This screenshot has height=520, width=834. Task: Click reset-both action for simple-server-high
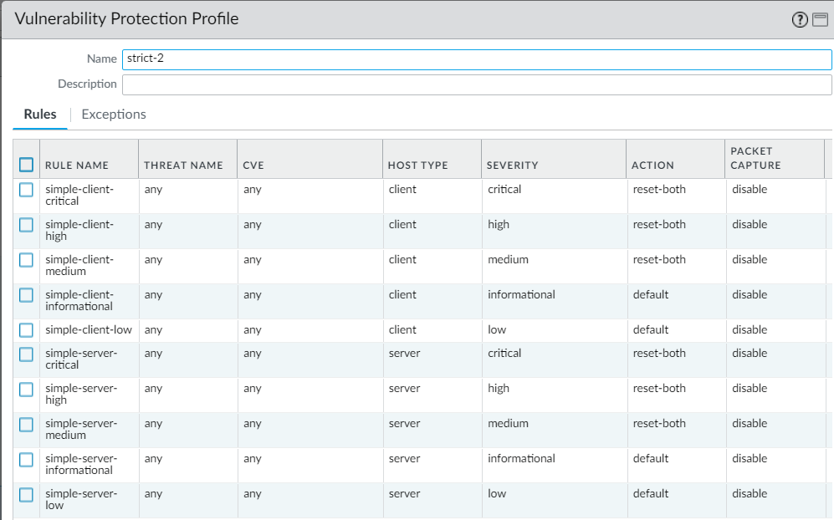click(x=659, y=389)
